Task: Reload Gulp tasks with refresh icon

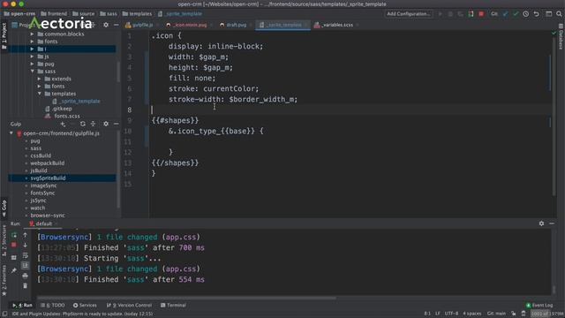Action: point(83,124)
